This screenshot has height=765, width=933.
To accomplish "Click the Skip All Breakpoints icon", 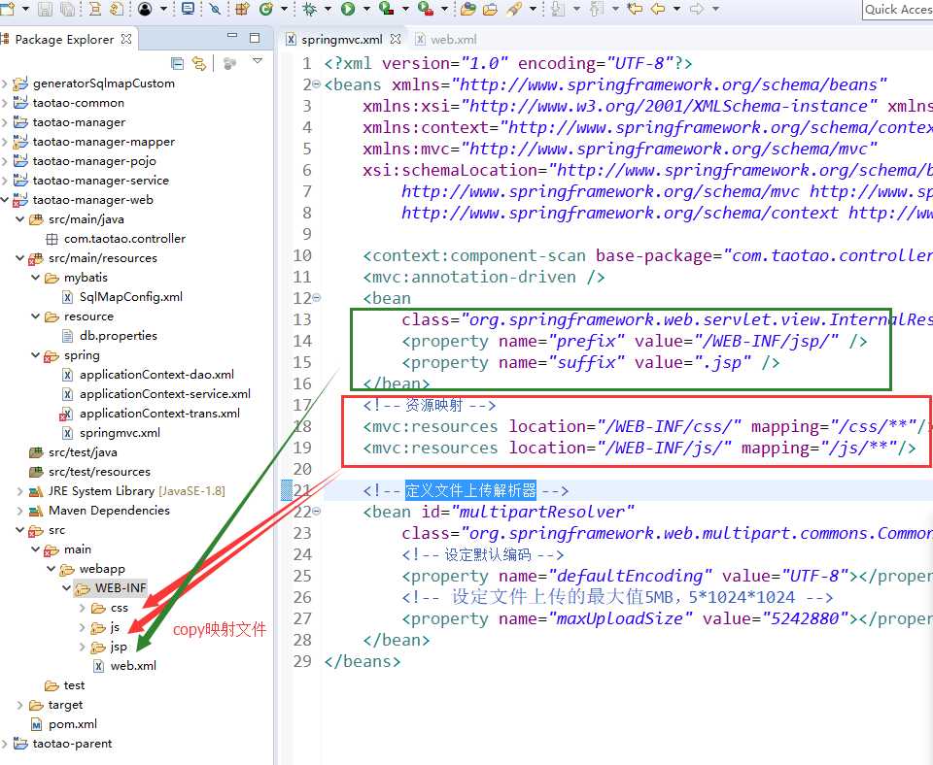I will (x=216, y=9).
